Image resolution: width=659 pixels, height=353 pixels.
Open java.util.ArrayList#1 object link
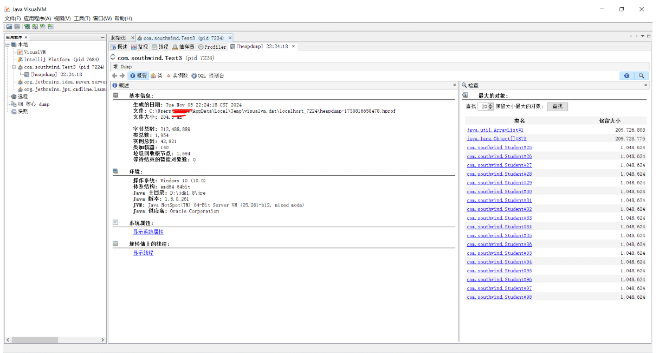pyautogui.click(x=495, y=130)
